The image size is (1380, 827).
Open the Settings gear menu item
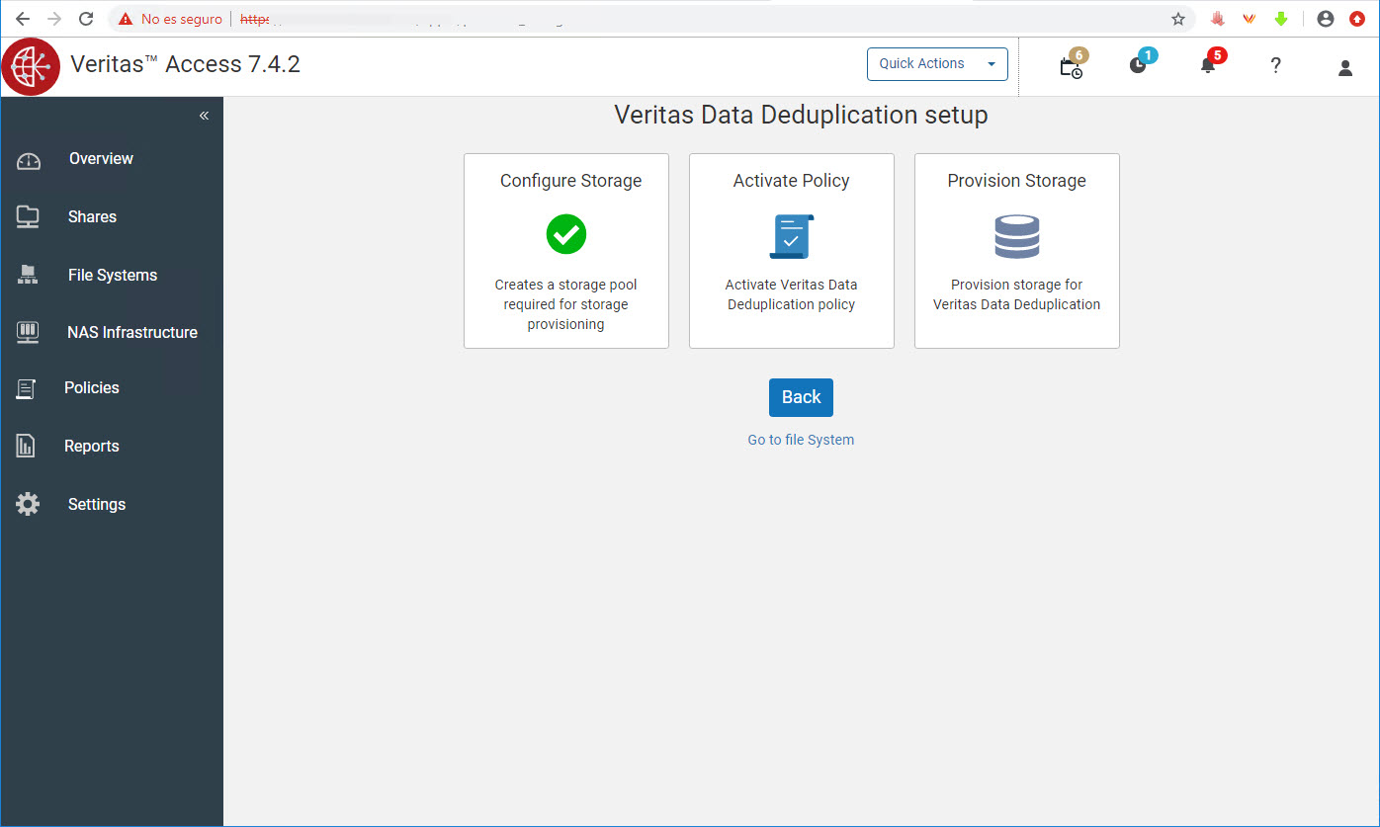coord(96,505)
